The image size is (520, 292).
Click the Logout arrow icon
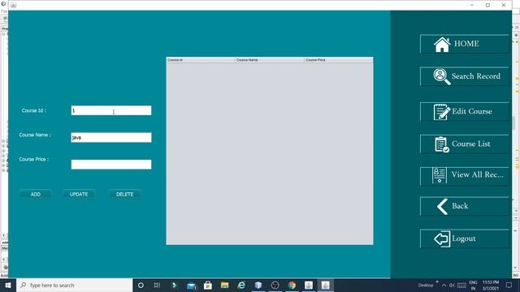pyautogui.click(x=442, y=238)
